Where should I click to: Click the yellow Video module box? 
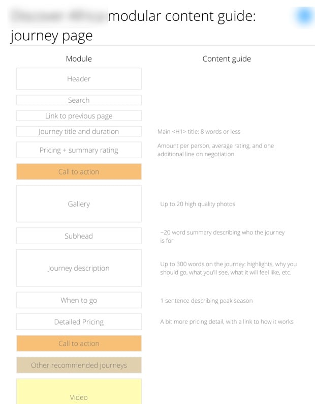[79, 393]
